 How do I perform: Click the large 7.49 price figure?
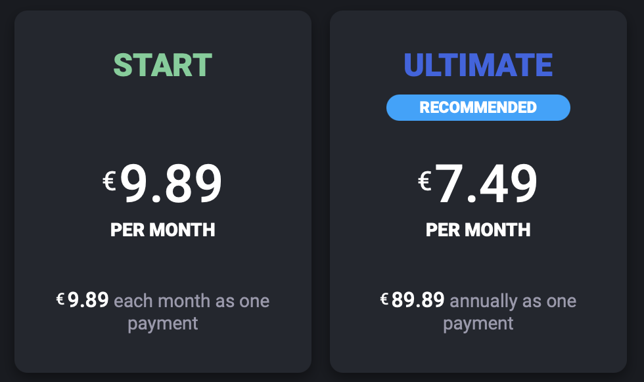click(x=486, y=183)
